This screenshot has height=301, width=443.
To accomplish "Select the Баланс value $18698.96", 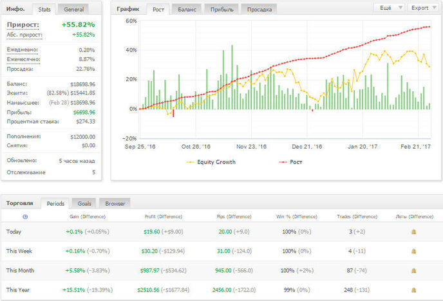I will (x=83, y=84).
